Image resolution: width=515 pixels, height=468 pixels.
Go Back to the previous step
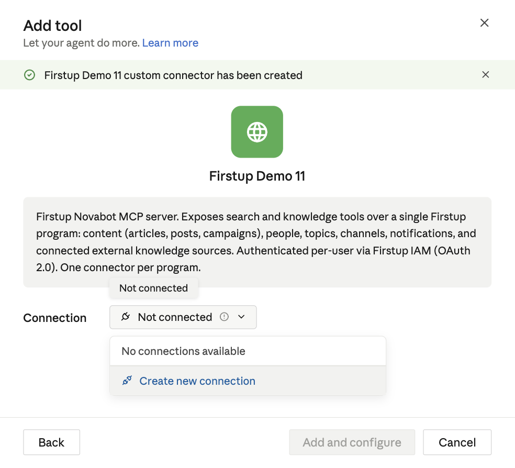click(x=52, y=442)
